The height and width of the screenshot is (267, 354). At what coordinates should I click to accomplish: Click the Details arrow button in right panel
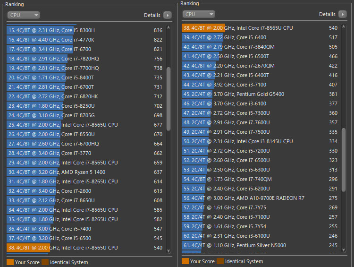point(343,14)
